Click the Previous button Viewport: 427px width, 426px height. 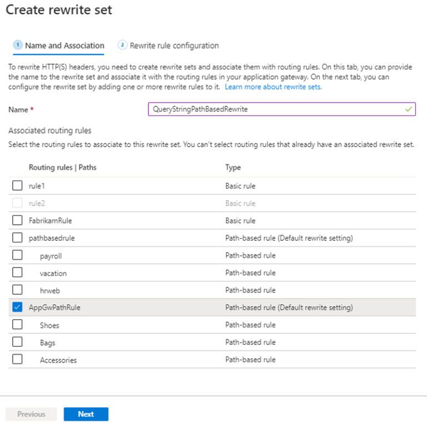point(31,414)
